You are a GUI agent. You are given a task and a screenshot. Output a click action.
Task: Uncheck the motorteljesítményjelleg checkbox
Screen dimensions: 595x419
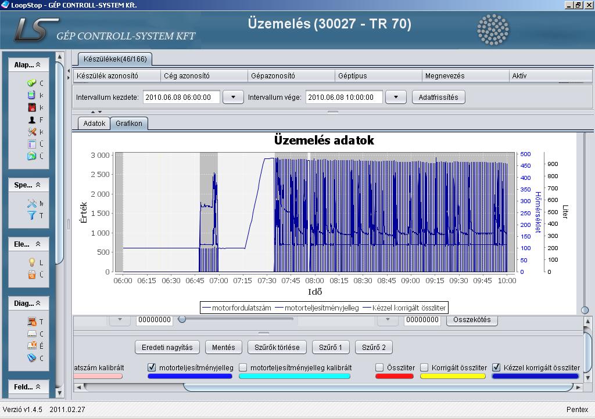click(x=152, y=367)
